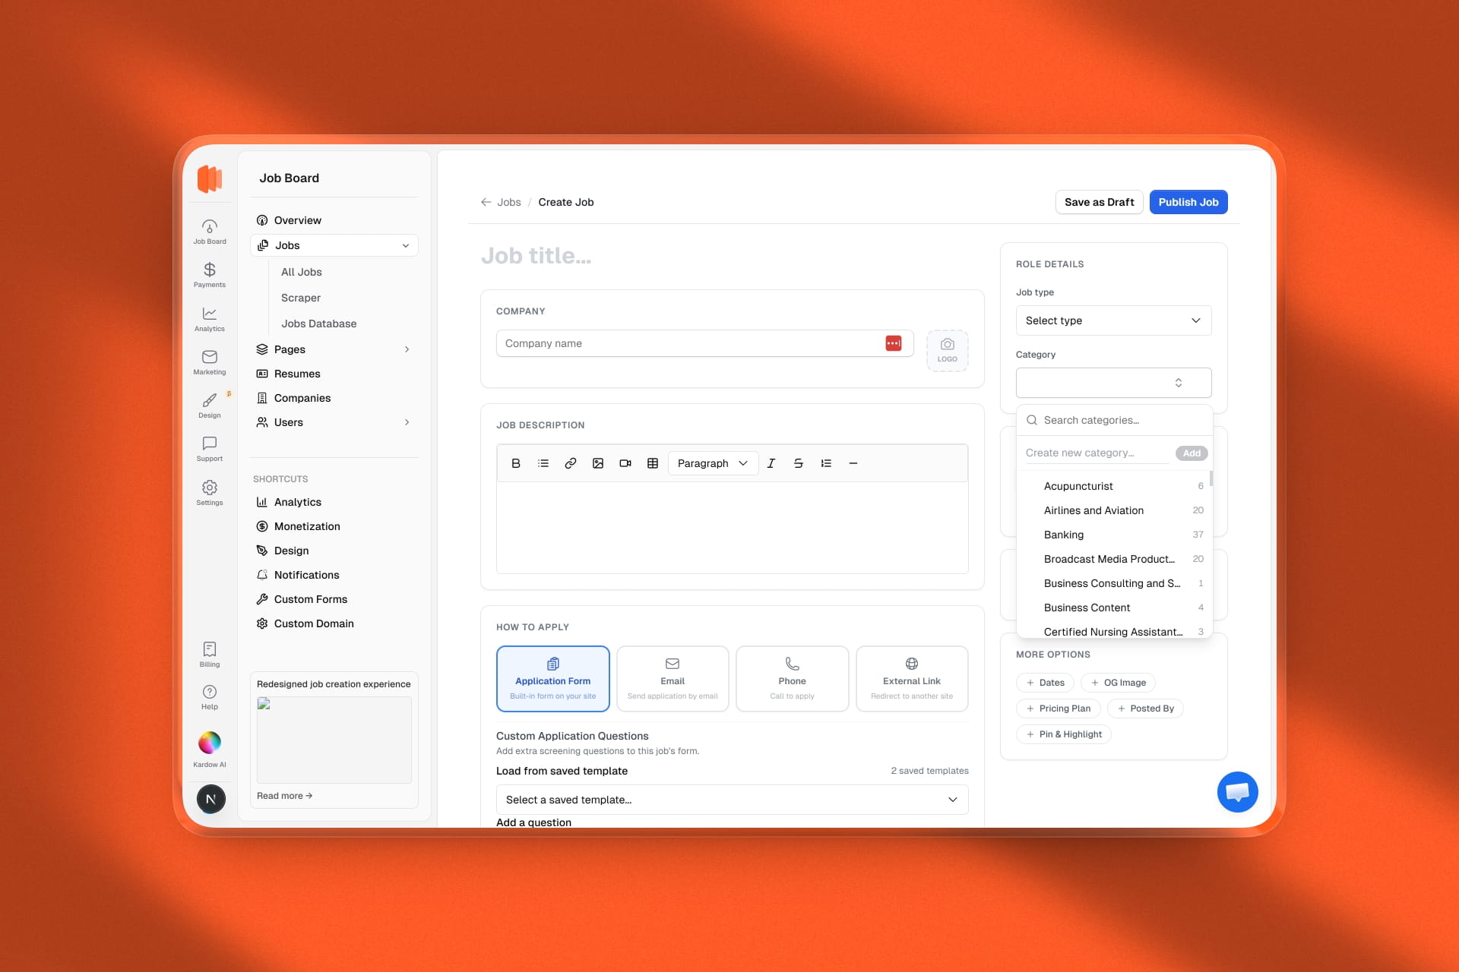Open Settings in the icon rail
This screenshot has height=972, width=1459.
tap(210, 493)
